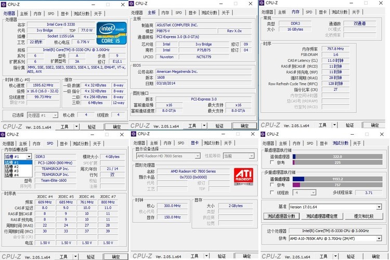
Task: Click the module type PC3-12800 (800 MHz)
Action: click(55, 163)
